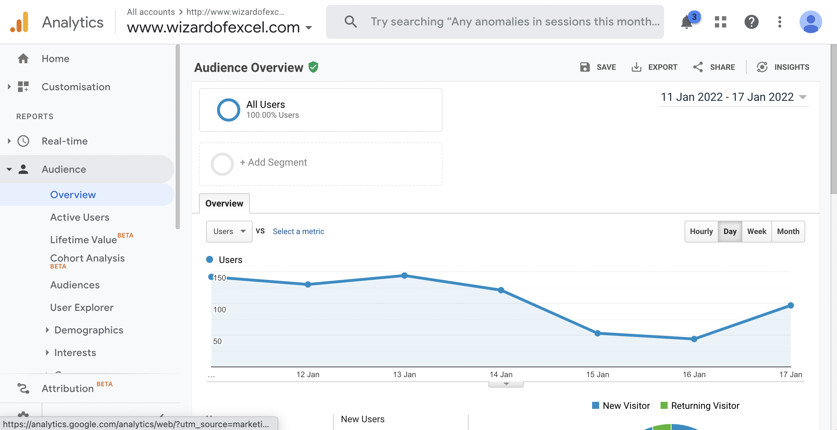Switch graph to Week view
The height and width of the screenshot is (430, 837).
[x=757, y=232]
